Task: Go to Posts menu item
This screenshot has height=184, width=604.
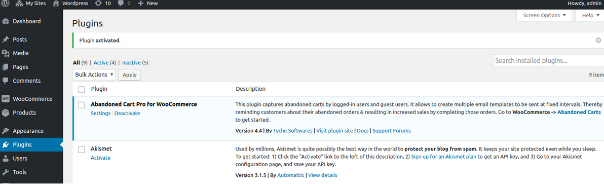Action: click(x=20, y=40)
